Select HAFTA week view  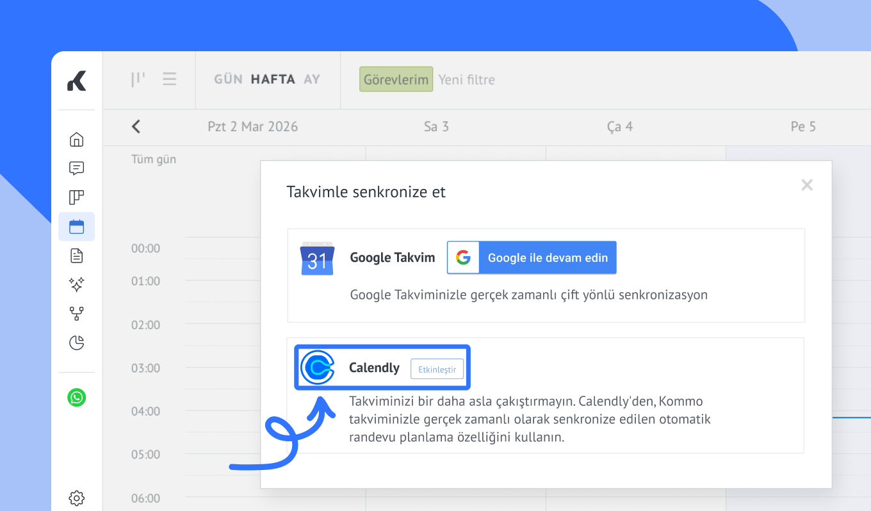tap(273, 79)
